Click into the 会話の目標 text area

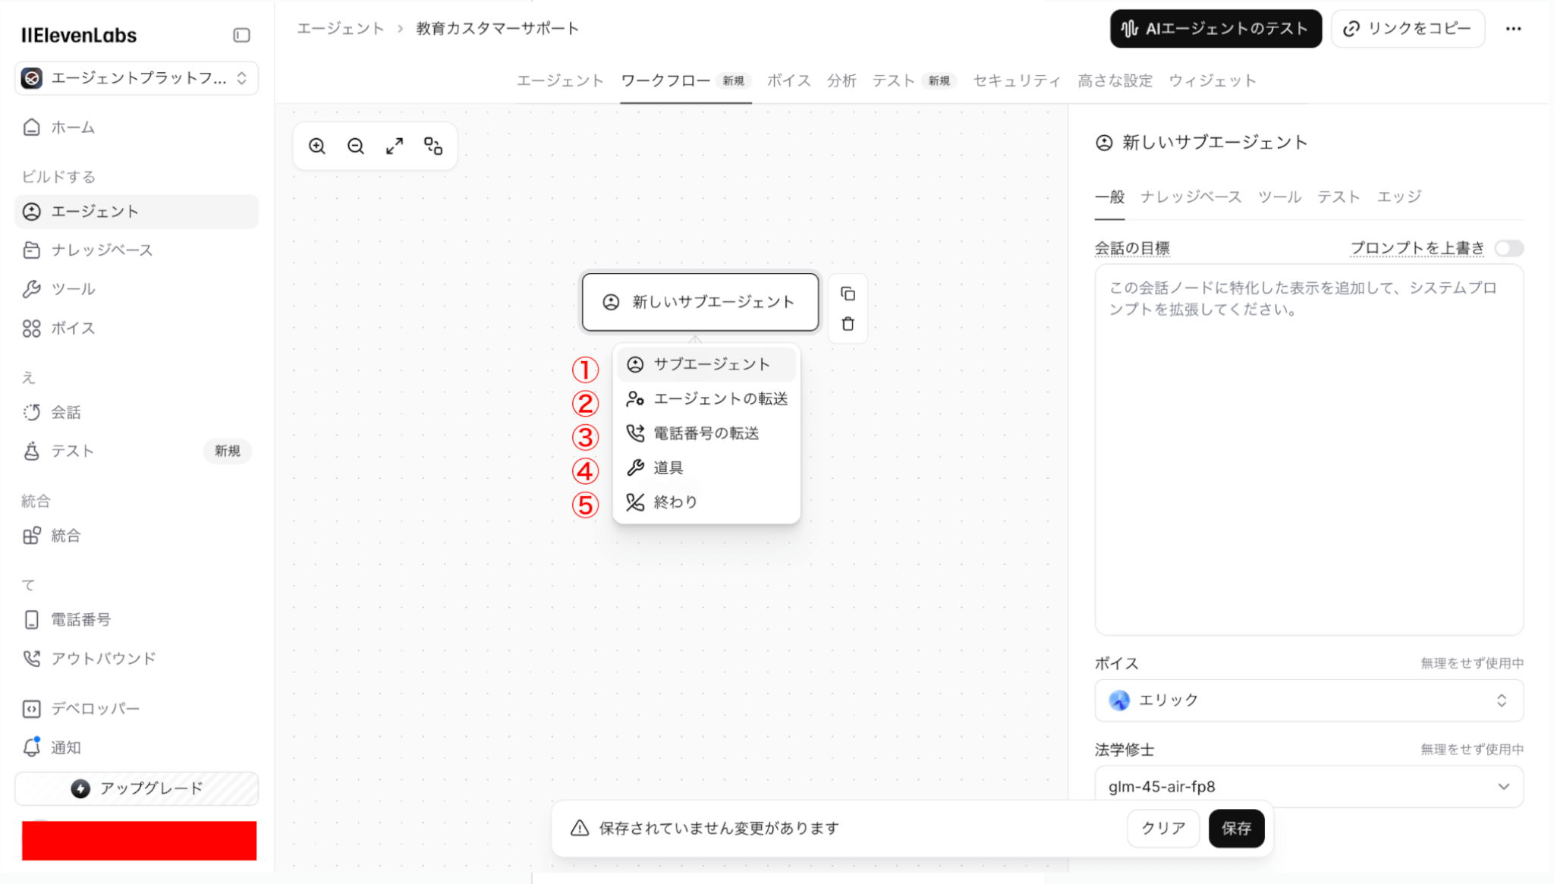click(x=1308, y=448)
